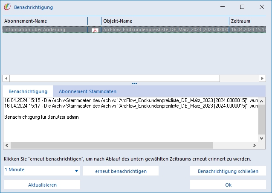Image resolution: width=272 pixels, height=193 pixels.
Task: Click 'Benachrichtigung für Benutzer admin' text
Action: (x=41, y=117)
